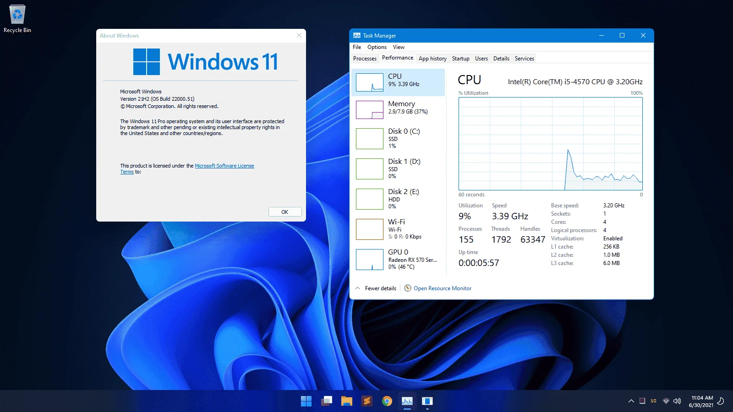The height and width of the screenshot is (412, 733).
Task: Click the Windows Start button in taskbar
Action: coord(306,401)
